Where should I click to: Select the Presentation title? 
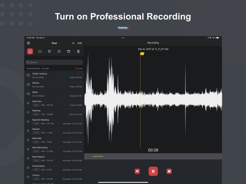[39, 166]
